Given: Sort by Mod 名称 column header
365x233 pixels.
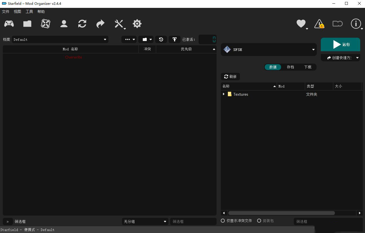Looking at the screenshot, I should [71, 49].
